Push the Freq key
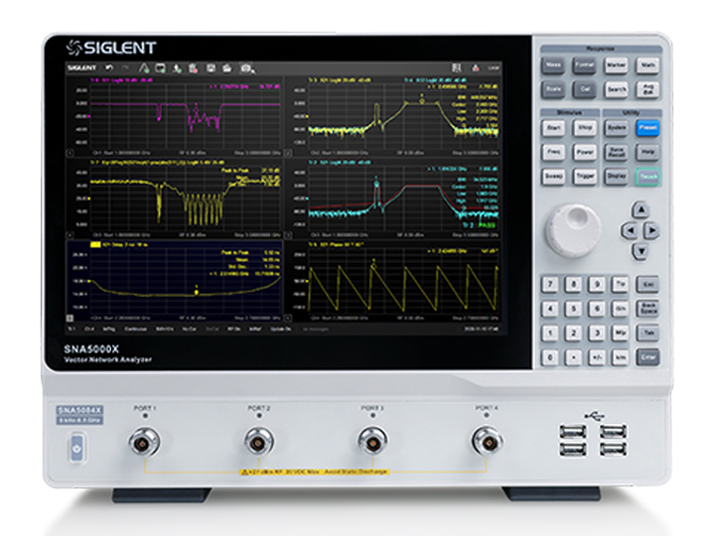 pos(553,152)
